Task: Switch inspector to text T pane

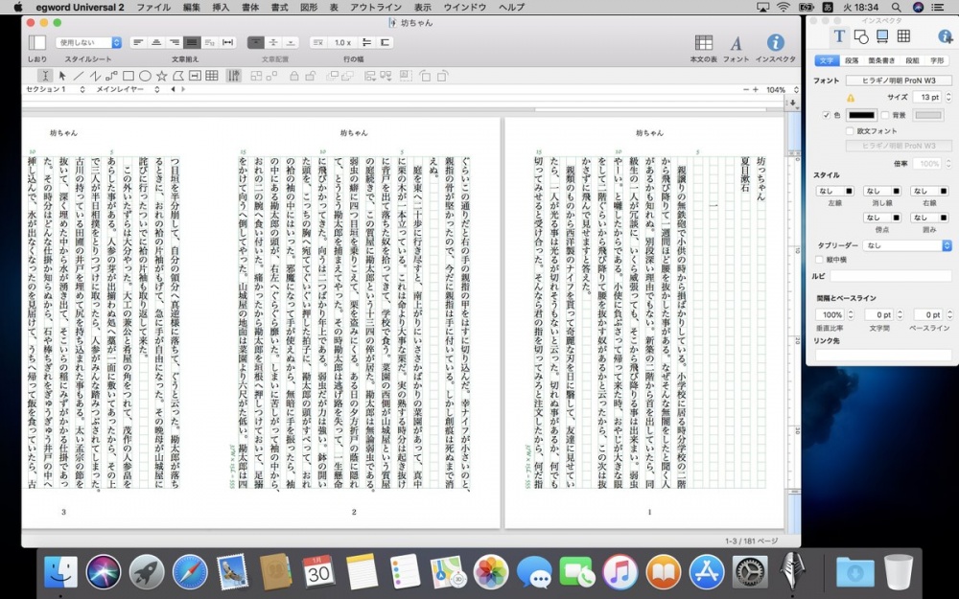Action: [839, 36]
